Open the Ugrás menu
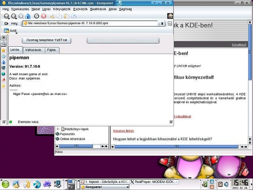The width and height of the screenshot is (253, 190). tap(46, 9)
